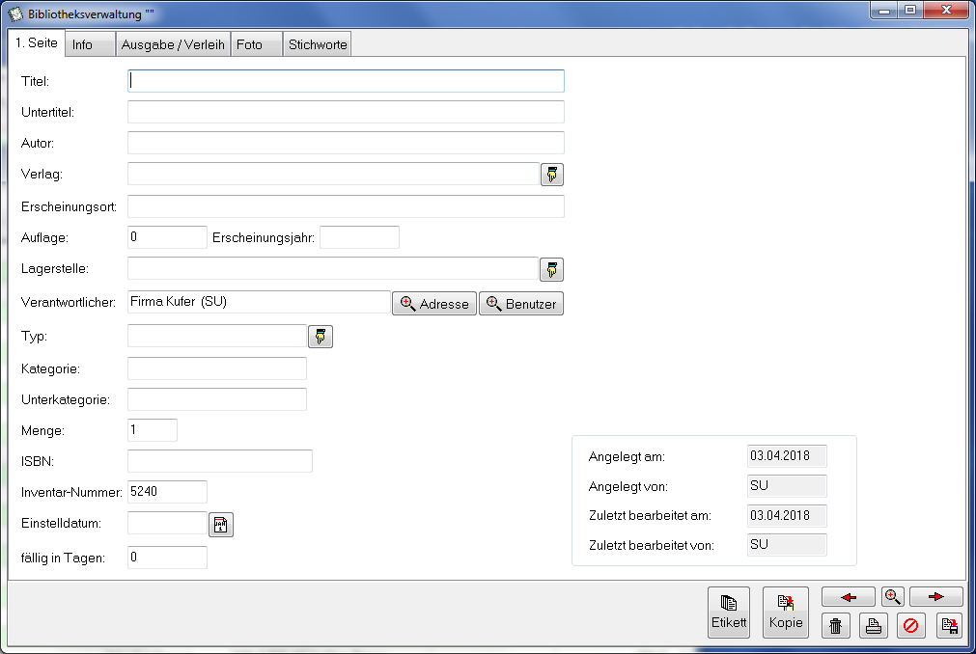
Task: Click the Benutzer search button
Action: coord(521,304)
